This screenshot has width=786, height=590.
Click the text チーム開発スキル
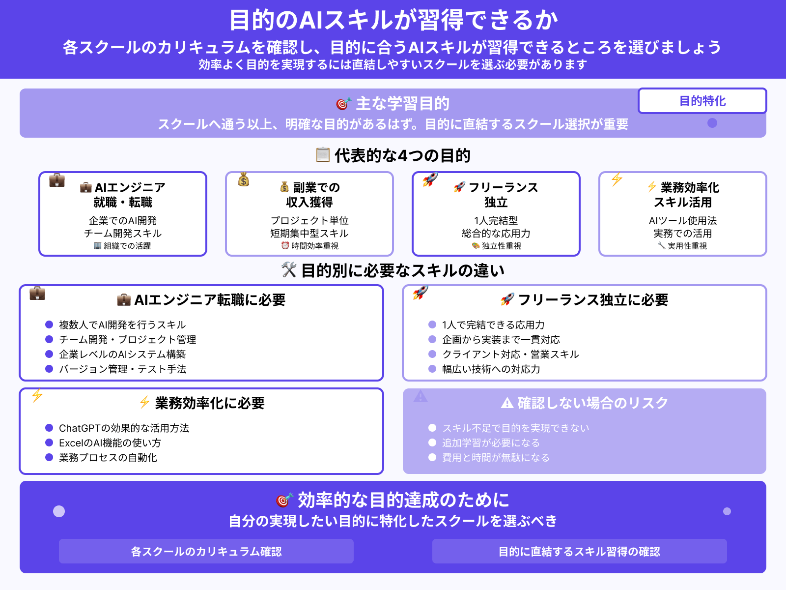123,233
